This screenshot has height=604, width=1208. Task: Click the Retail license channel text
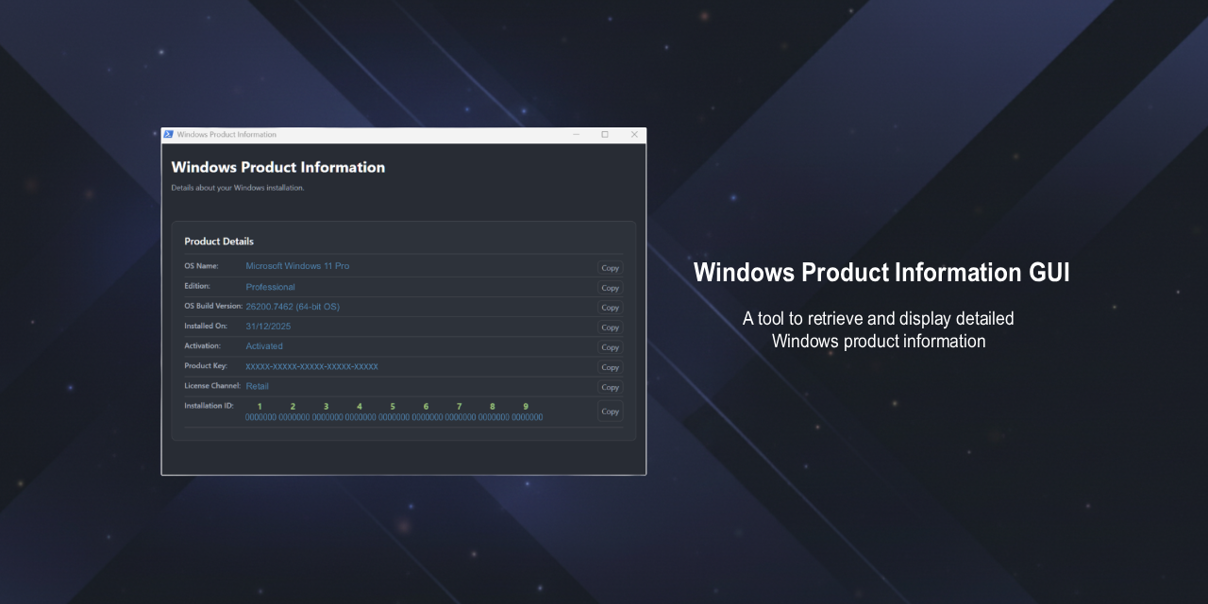pos(257,386)
